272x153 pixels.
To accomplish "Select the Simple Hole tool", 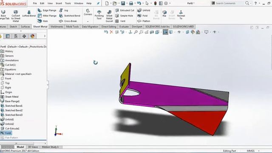I will tap(124, 16).
